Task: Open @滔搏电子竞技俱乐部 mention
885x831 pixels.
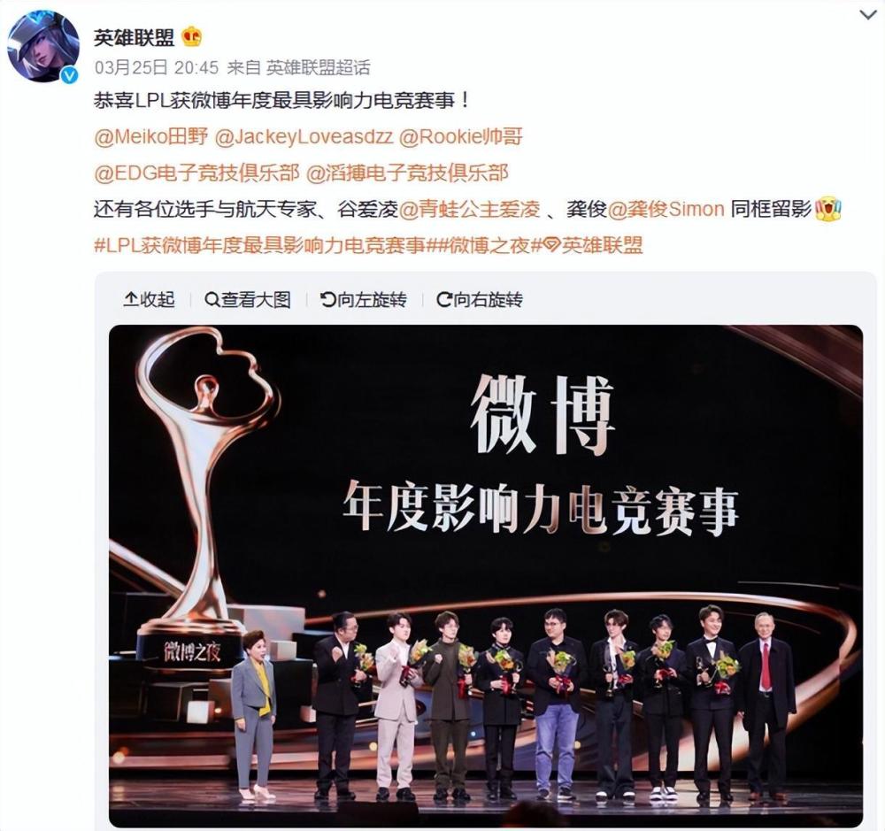Action: click(407, 173)
